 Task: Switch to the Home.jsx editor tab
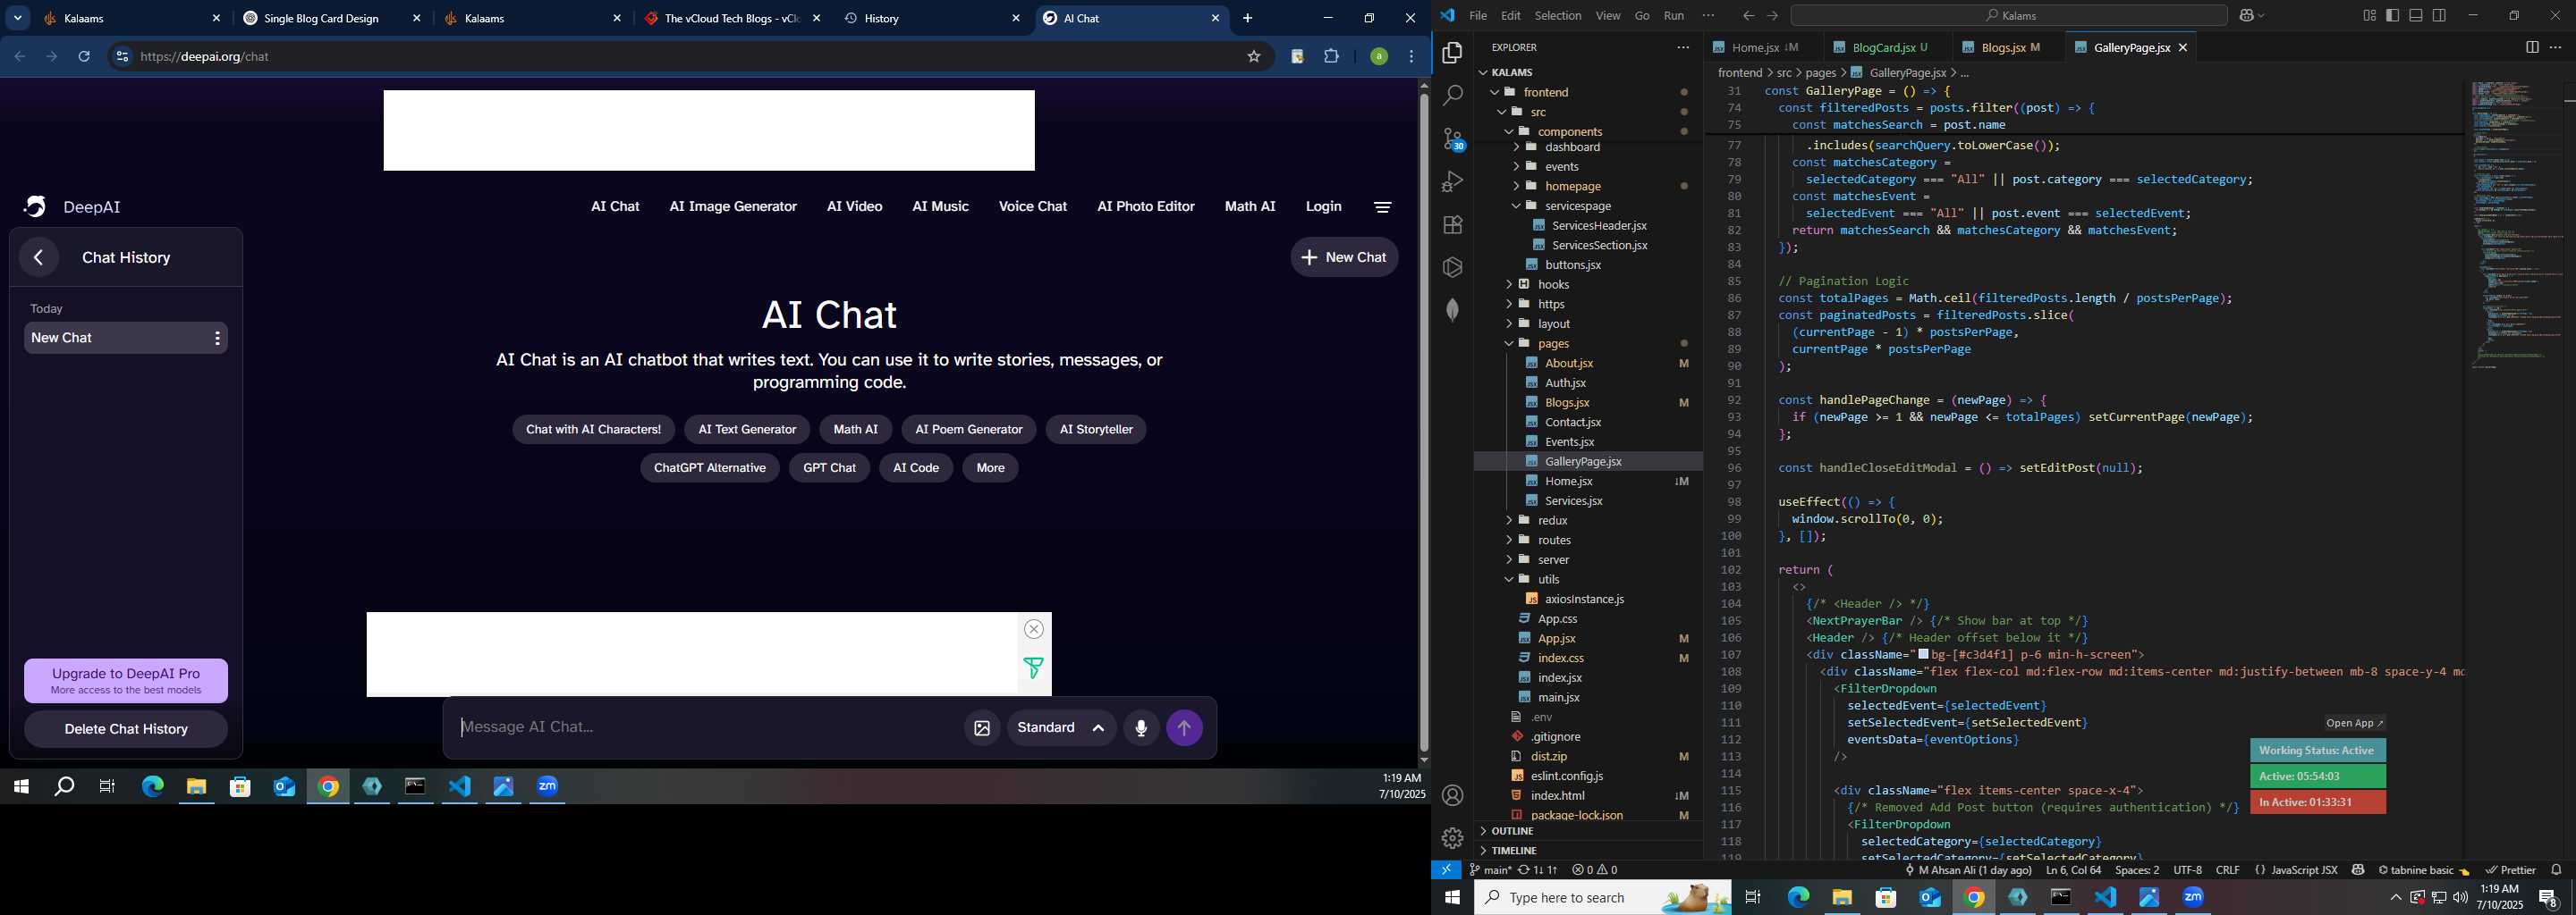1765,48
